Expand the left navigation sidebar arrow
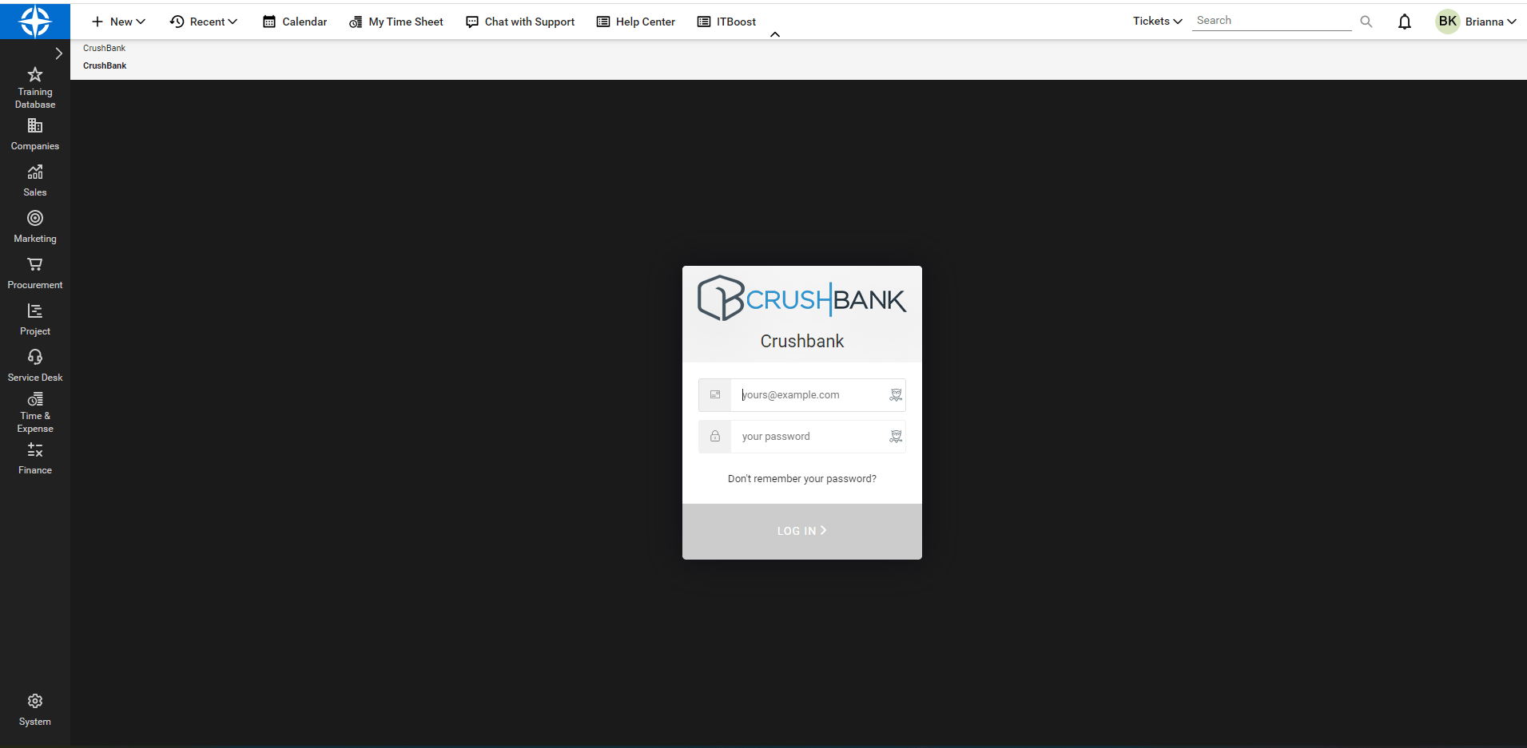The height and width of the screenshot is (748, 1527). click(58, 53)
